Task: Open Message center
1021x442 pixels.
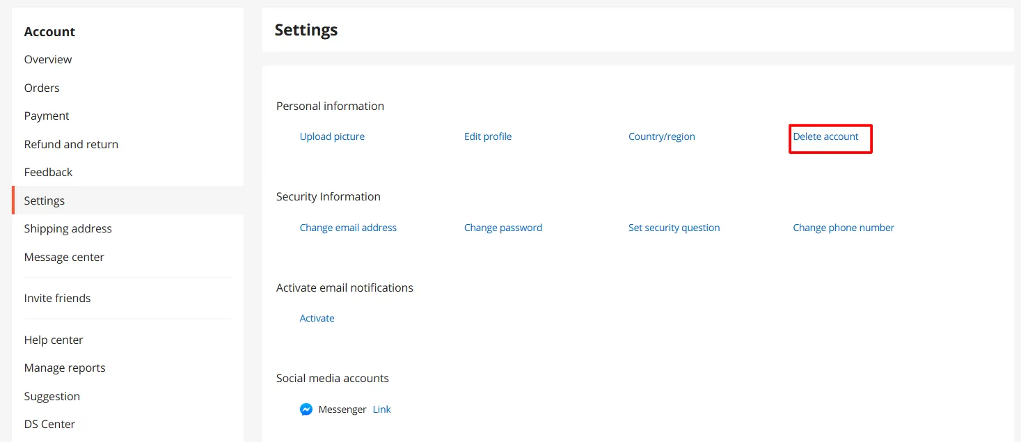Action: pos(64,257)
